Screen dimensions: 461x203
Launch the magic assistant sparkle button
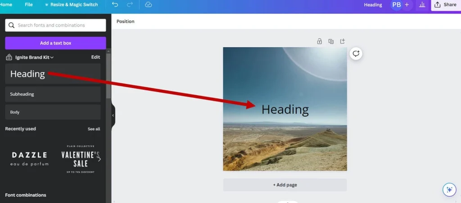448,190
